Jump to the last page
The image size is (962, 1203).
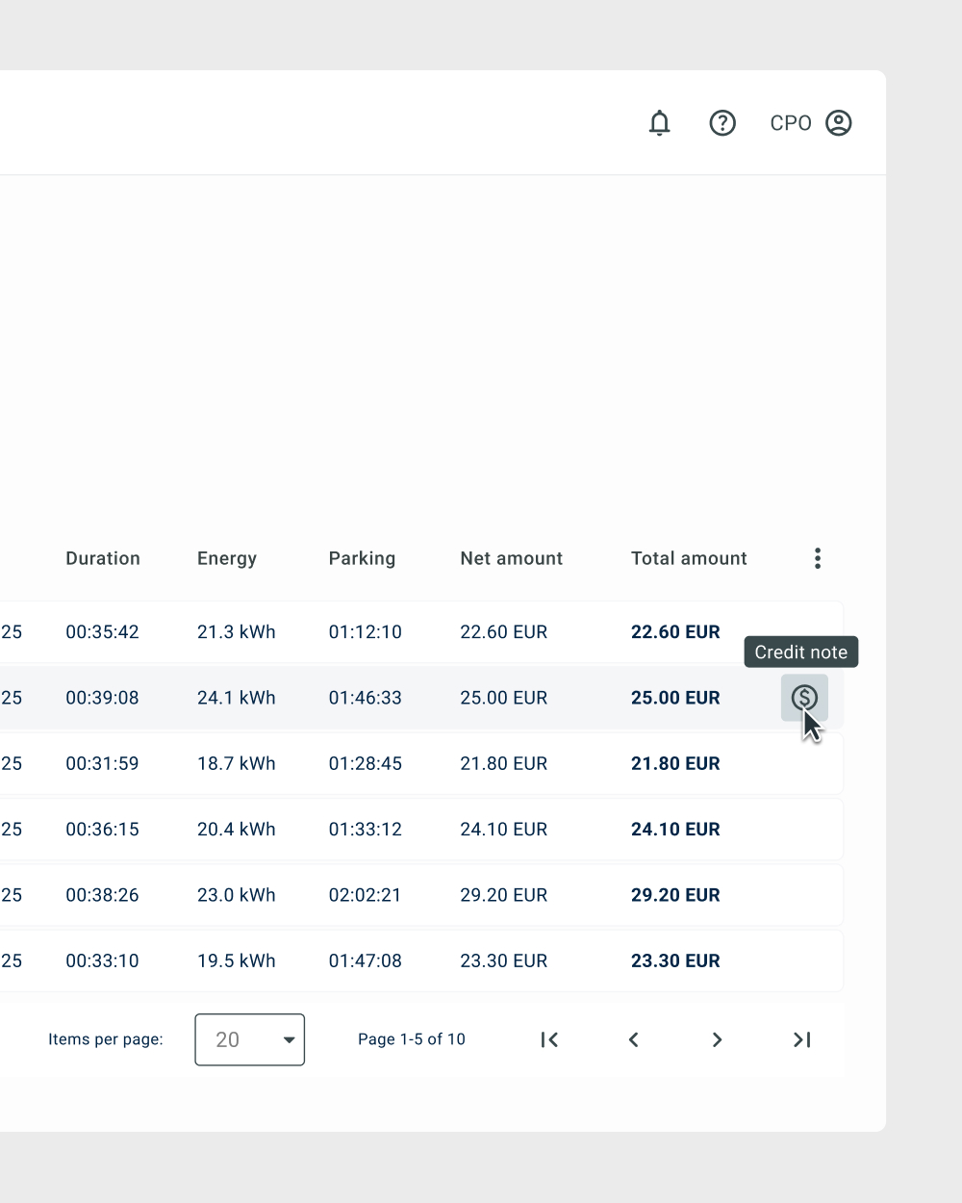tap(801, 1039)
